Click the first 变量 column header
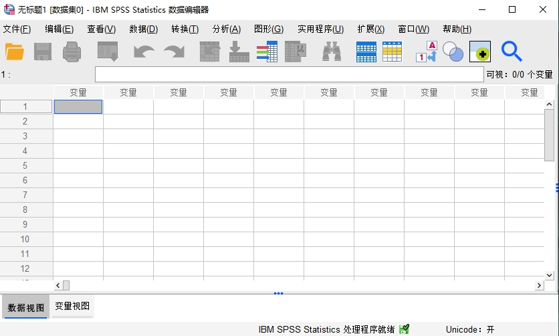Screen dimensions: 559x336 (x=78, y=92)
